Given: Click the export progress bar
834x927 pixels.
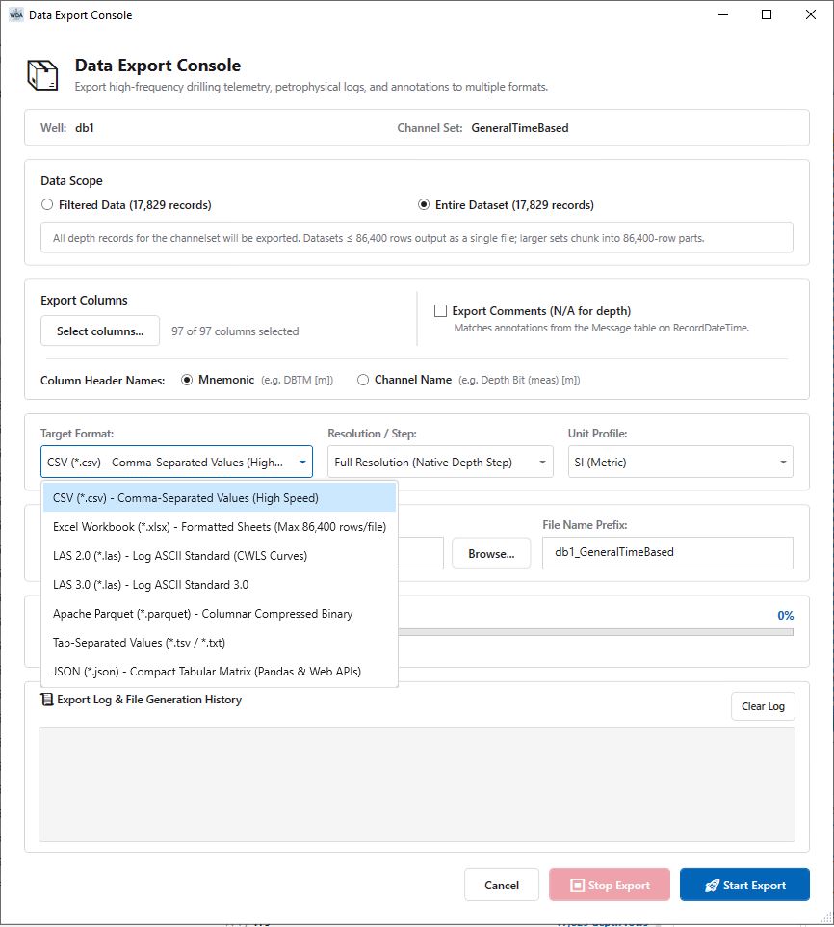Looking at the screenshot, I should [595, 632].
